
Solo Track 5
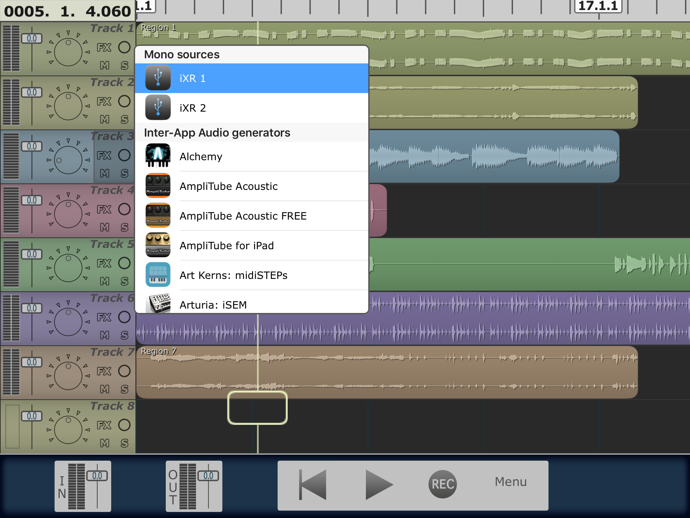point(124,281)
